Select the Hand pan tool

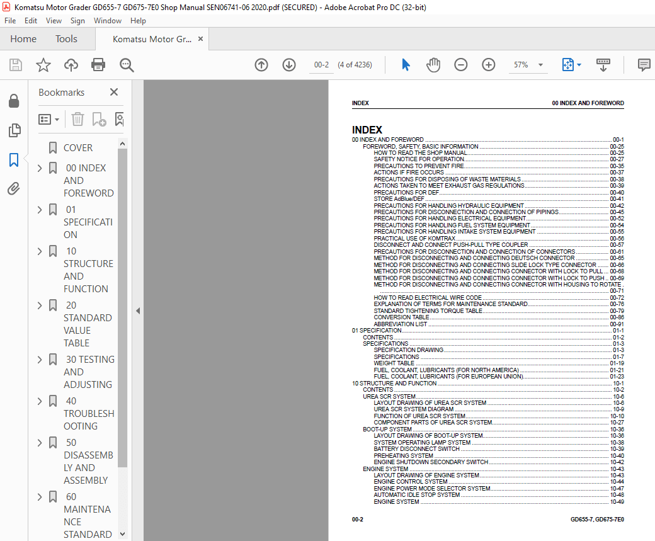433,65
